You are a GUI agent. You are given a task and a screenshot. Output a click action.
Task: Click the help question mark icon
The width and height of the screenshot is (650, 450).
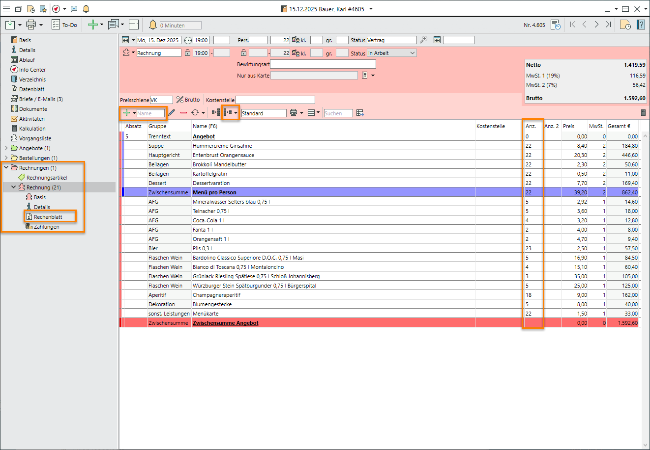click(x=641, y=25)
